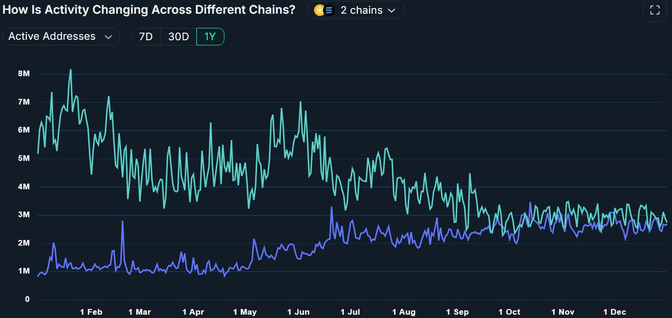This screenshot has height=318, width=672.
Task: Click the chevron beside 2 chains
Action: pyautogui.click(x=392, y=10)
